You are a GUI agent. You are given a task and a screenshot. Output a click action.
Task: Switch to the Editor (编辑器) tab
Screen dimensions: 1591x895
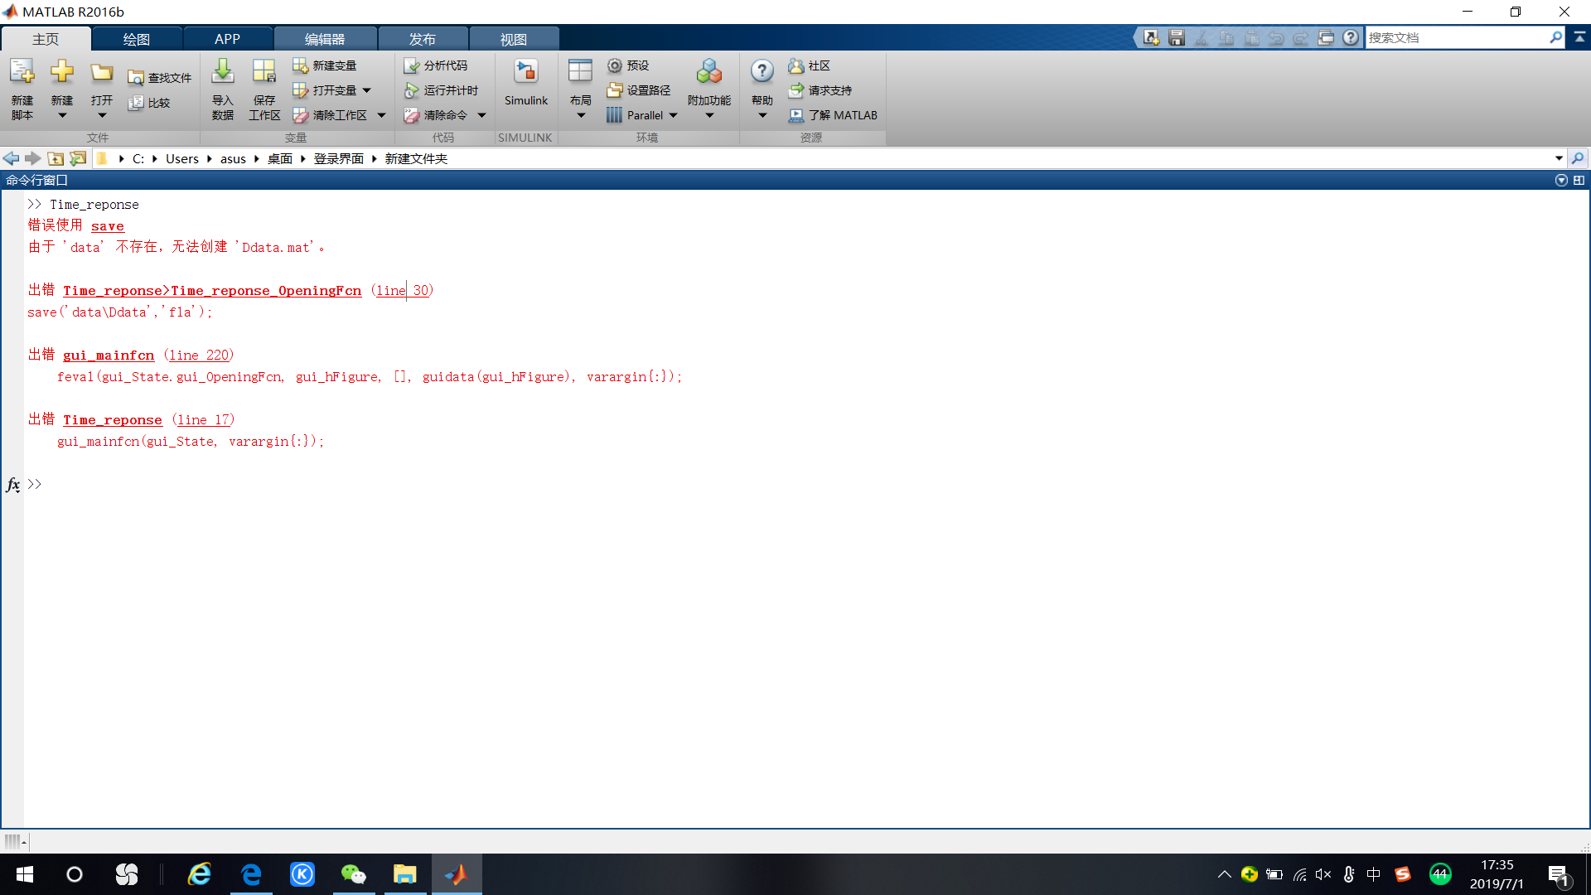tap(325, 39)
